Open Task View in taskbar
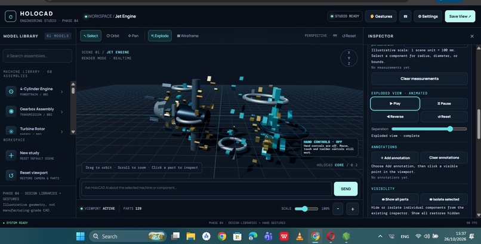 click(x=175, y=236)
